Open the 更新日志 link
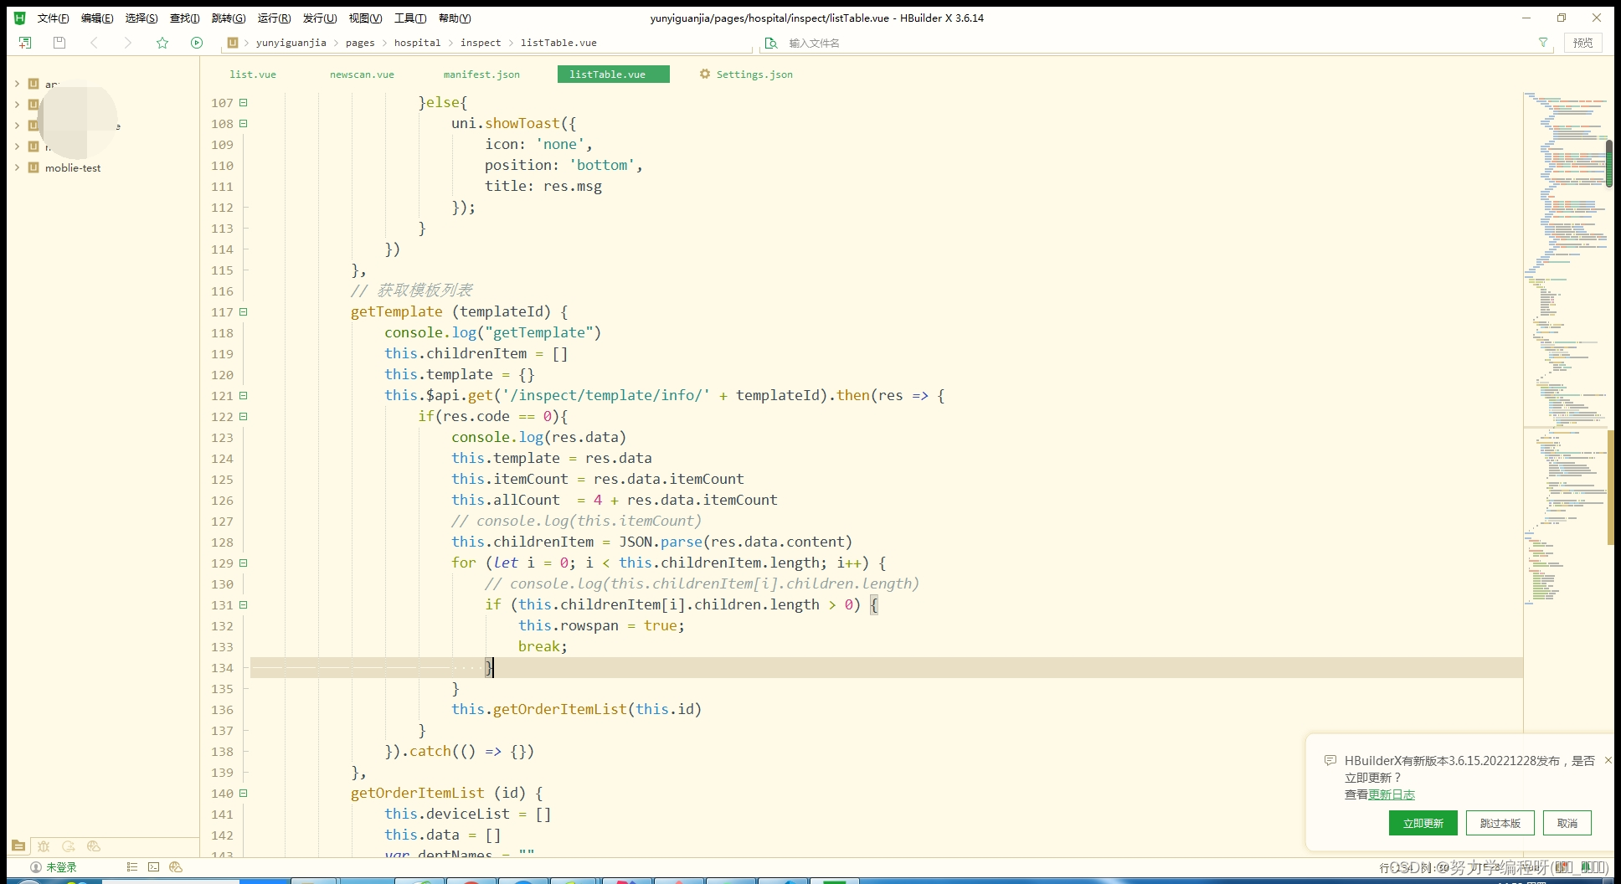 pos(1392,794)
